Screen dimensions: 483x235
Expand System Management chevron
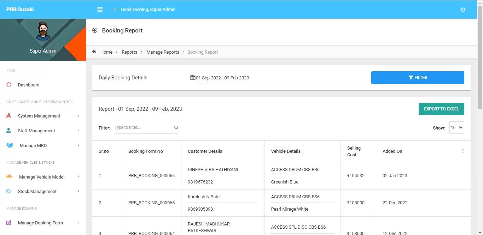pos(78,116)
